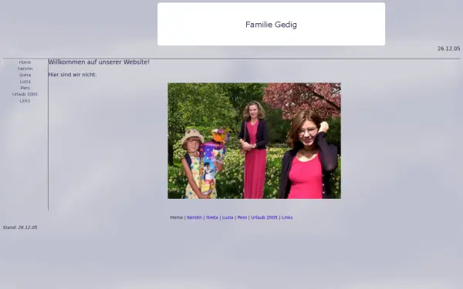Viewport: 463px width, 289px height.
Task: Follow the Pero link in footer navigation
Action: 242,217
